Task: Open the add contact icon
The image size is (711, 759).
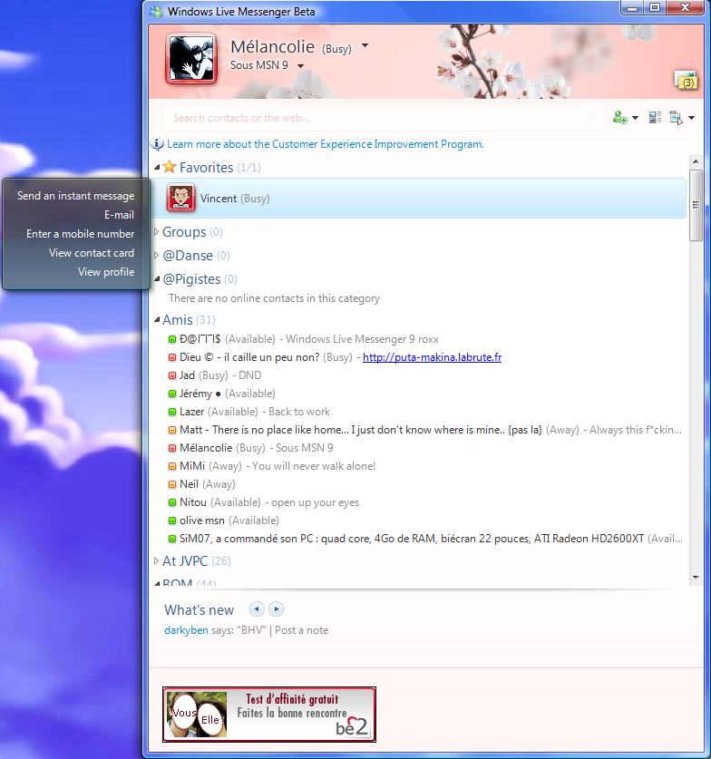Action: pyautogui.click(x=619, y=118)
